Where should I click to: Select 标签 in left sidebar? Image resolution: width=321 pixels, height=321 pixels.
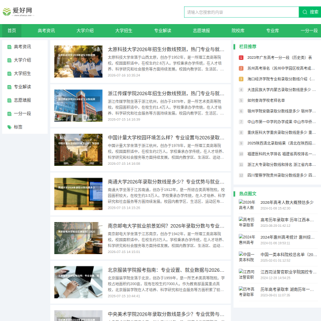click(x=18, y=127)
